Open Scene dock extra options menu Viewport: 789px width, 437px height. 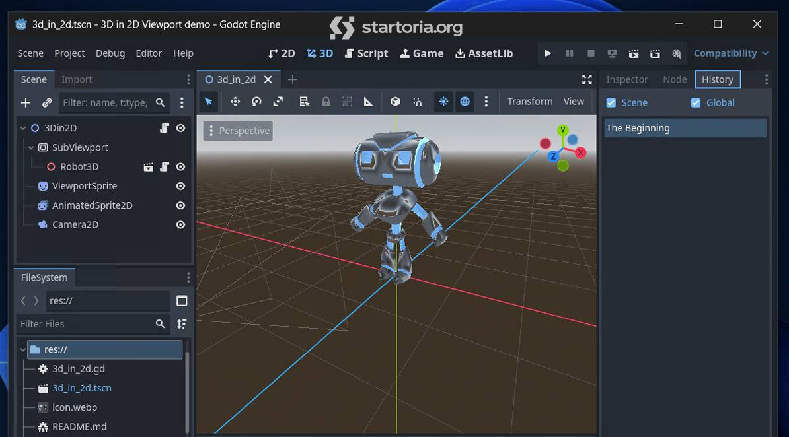(x=182, y=102)
